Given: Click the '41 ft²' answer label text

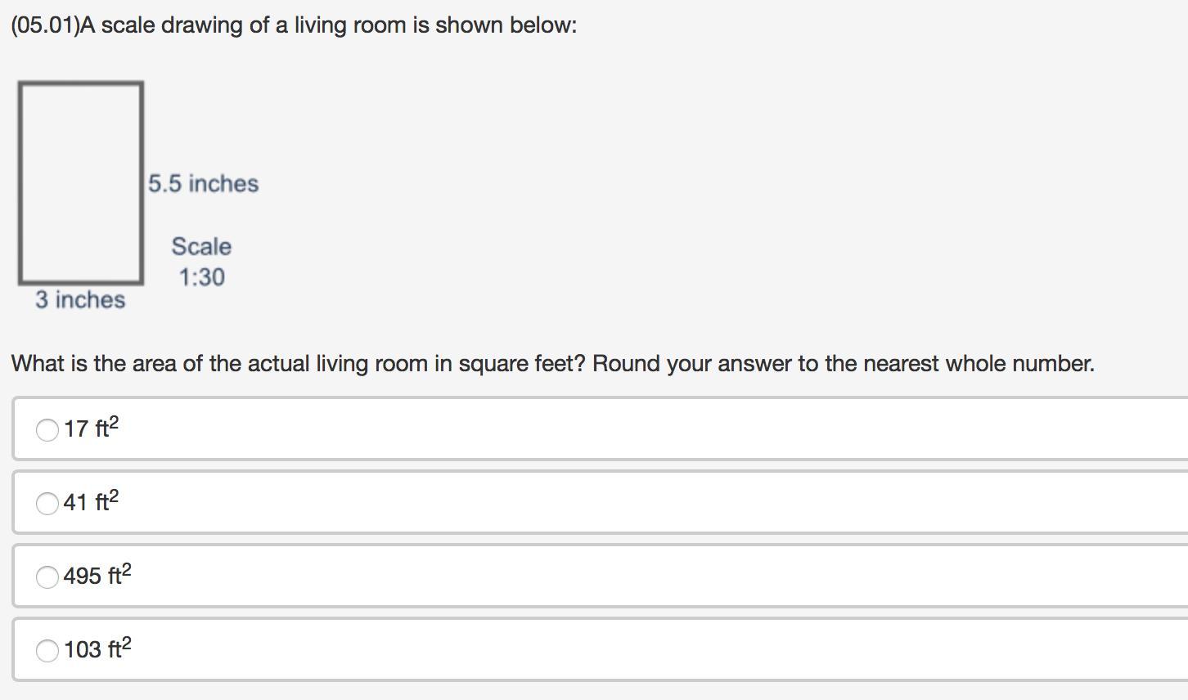Looking at the screenshot, I should point(92,501).
